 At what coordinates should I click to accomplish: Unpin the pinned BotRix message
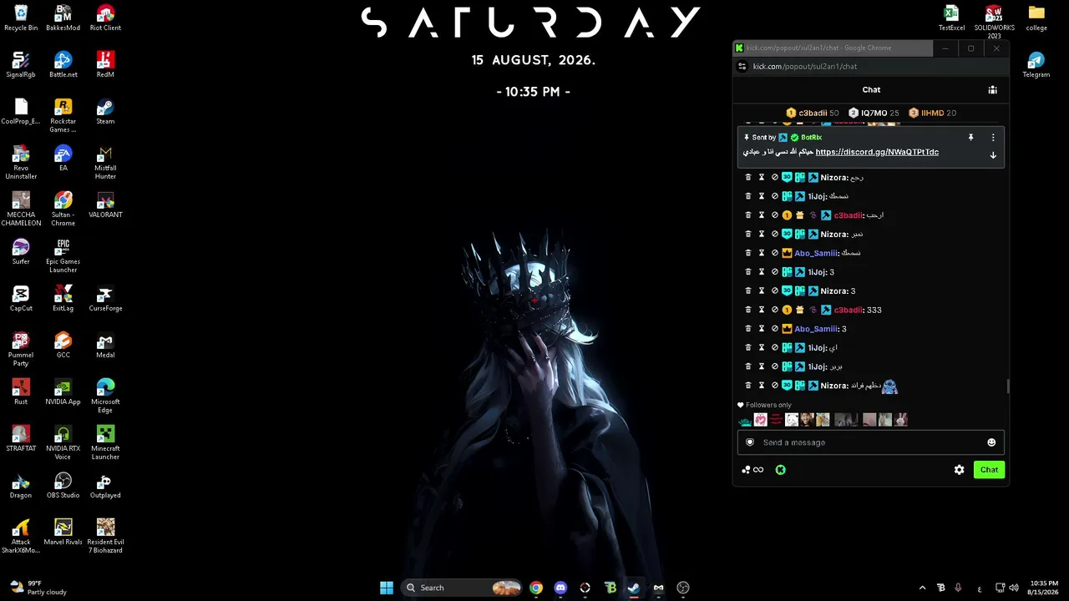tap(971, 137)
